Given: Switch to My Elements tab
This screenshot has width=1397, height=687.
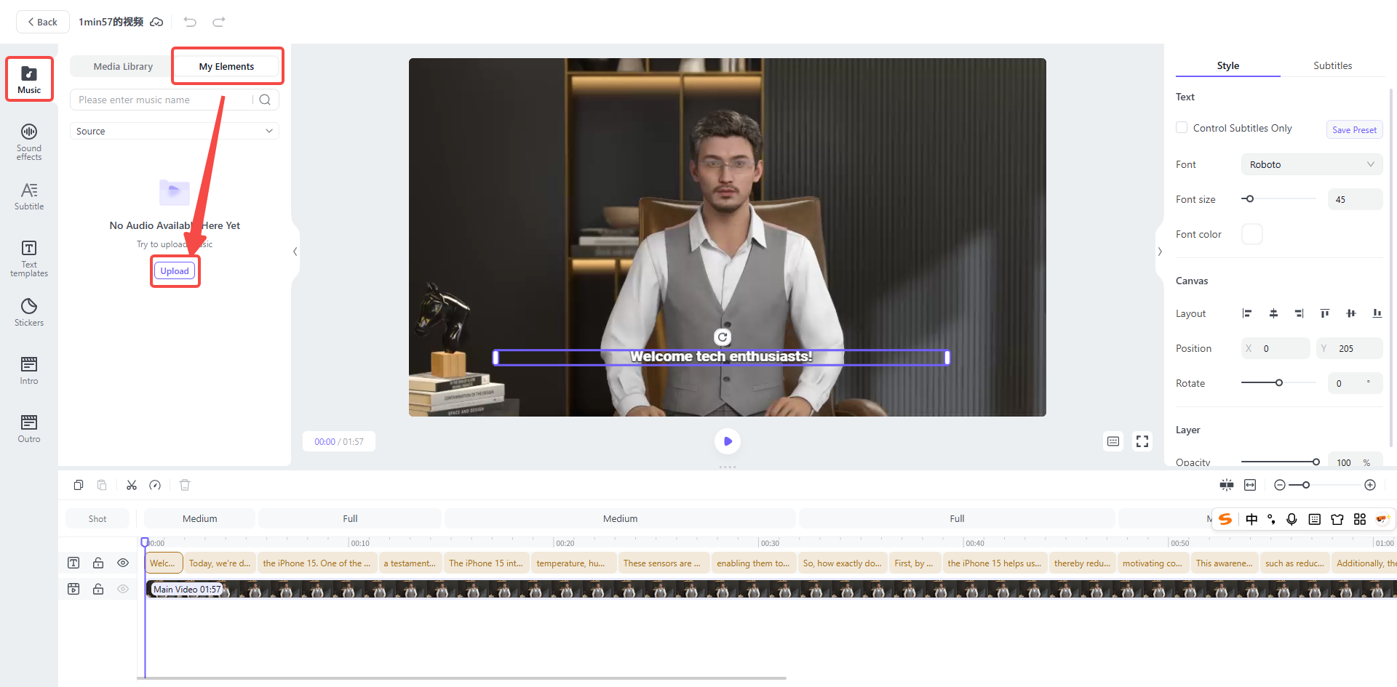Looking at the screenshot, I should pyautogui.click(x=226, y=66).
